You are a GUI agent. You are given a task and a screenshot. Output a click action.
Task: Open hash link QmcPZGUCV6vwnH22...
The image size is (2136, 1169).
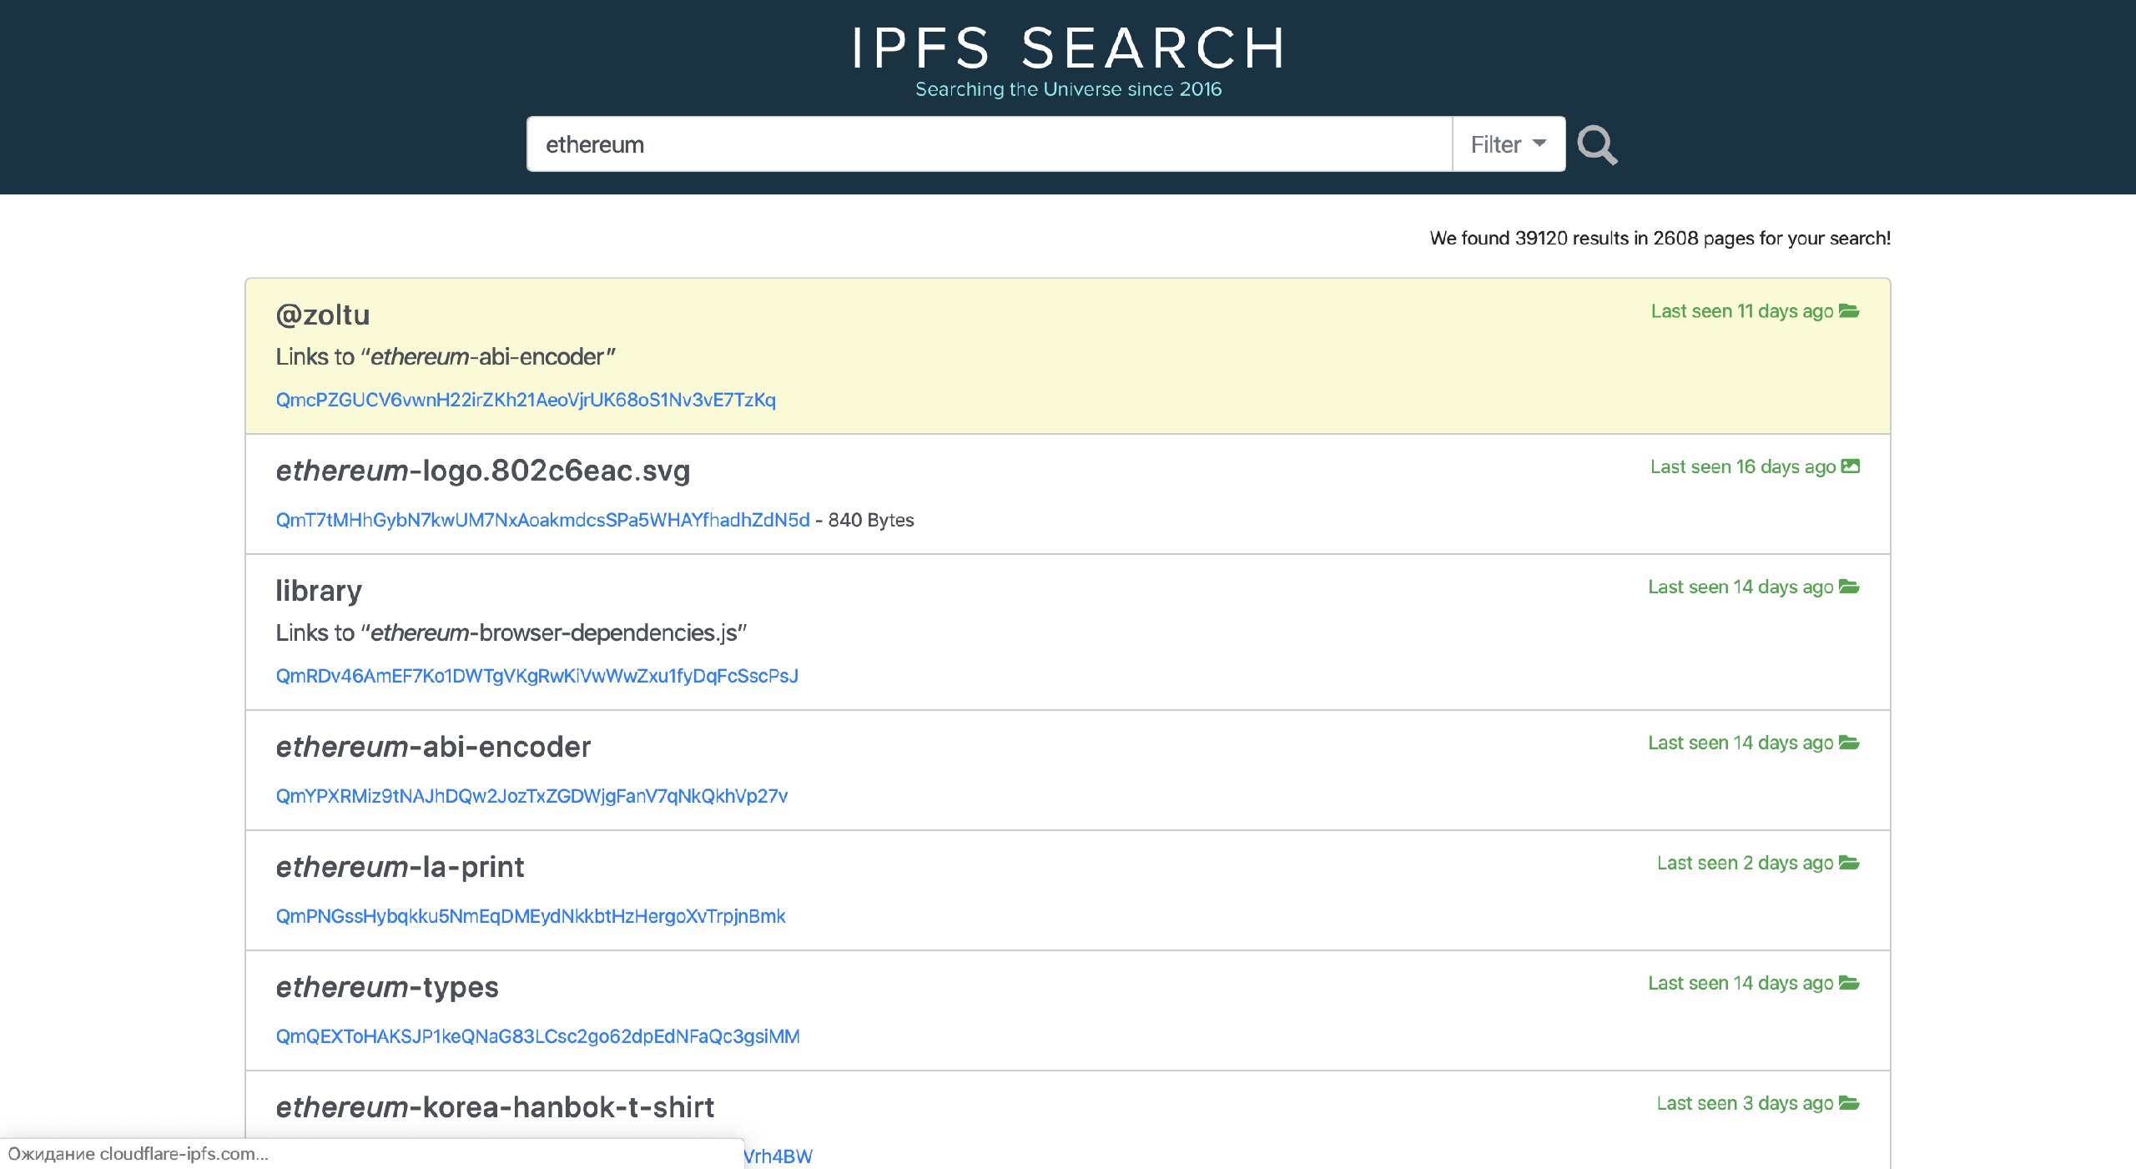(x=526, y=400)
